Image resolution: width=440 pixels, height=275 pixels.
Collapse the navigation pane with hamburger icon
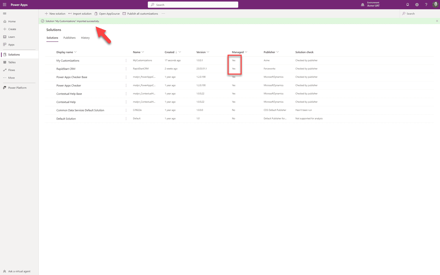pyautogui.click(x=4, y=13)
